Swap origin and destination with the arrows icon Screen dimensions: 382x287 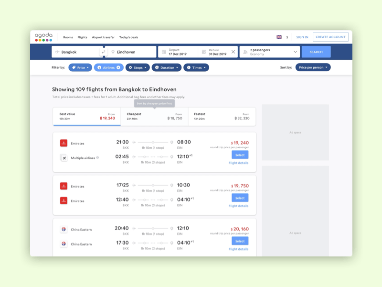(105, 51)
